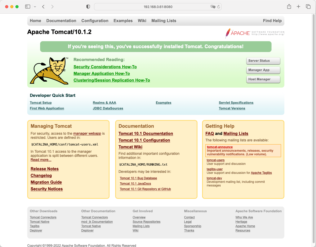
Task: Open the sidebar tab group dropdown chevron
Action: [35, 7]
